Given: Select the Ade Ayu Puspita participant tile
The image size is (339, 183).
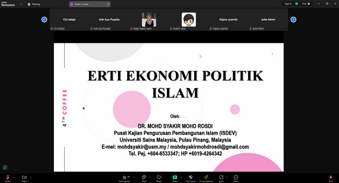Looking at the screenshot, I should (109, 20).
